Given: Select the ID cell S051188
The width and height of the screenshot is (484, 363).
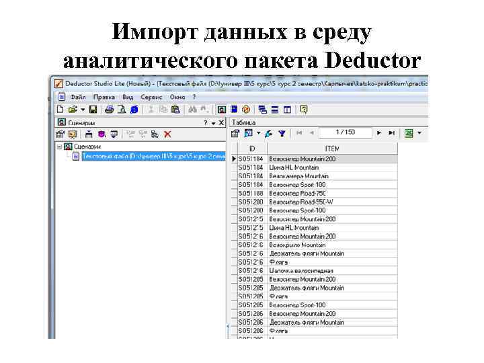Looking at the screenshot, I should (252, 193).
